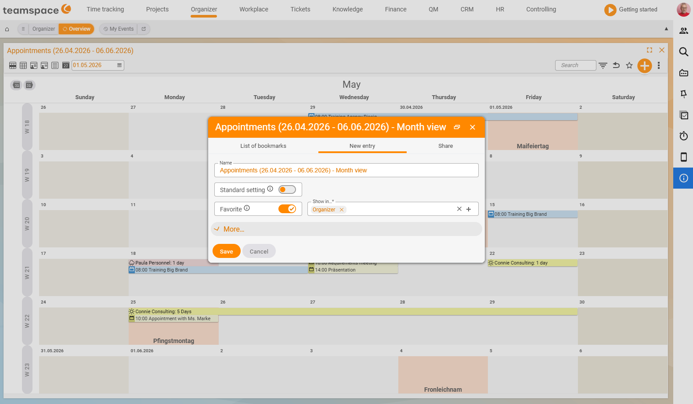Open 14:00 Präsentation appointment
Screen dimensions: 693x404
pyautogui.click(x=353, y=270)
